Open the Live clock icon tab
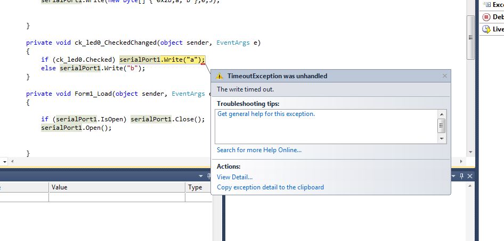 click(x=486, y=29)
